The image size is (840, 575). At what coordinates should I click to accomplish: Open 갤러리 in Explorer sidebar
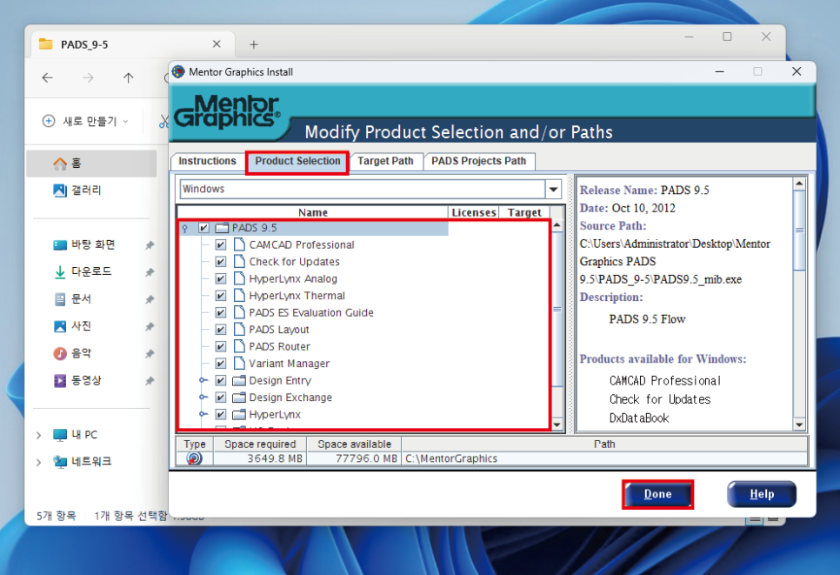point(91,190)
